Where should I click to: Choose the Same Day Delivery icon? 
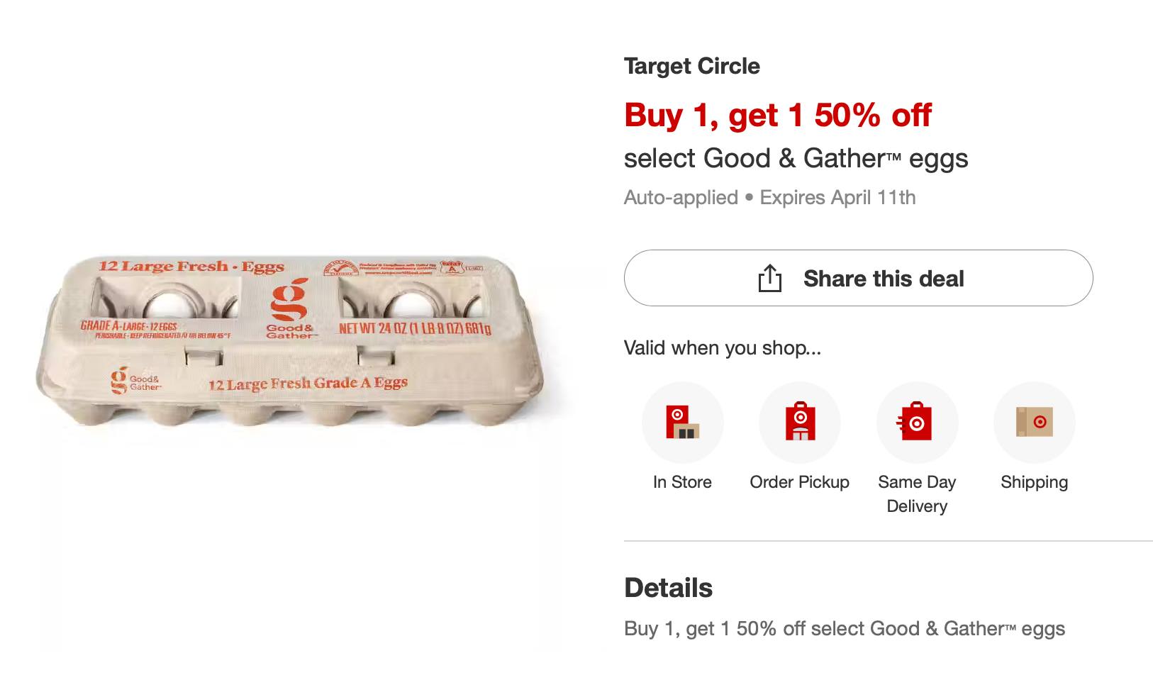pyautogui.click(x=917, y=423)
